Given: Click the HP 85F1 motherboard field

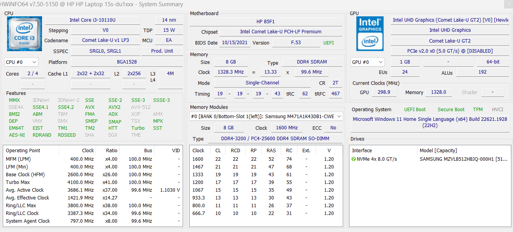Looking at the screenshot, I should [x=265, y=22].
